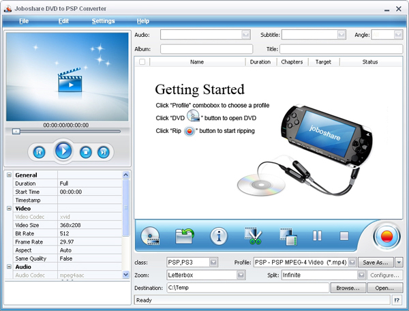Select the Same Quality False value

click(x=89, y=258)
